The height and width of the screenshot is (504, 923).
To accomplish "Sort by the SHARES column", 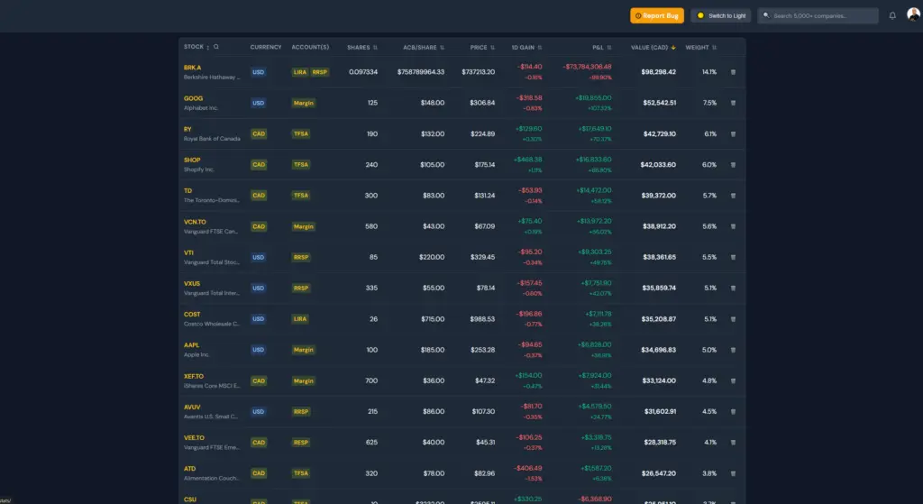I will (362, 47).
